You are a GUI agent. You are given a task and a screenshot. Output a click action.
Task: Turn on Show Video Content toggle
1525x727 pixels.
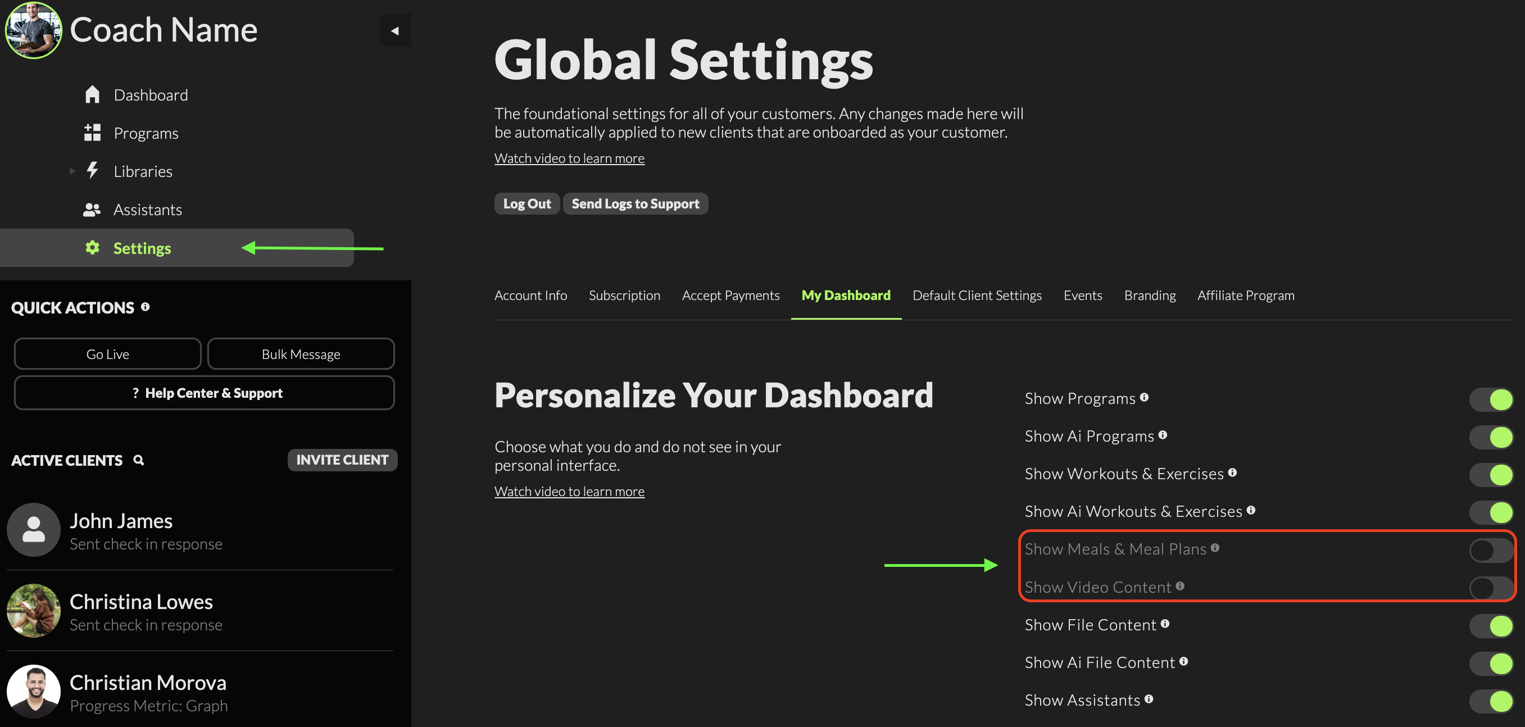[1491, 588]
